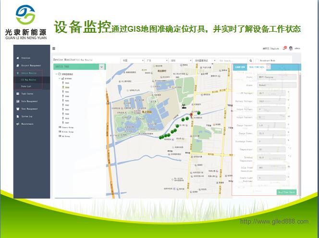Open Maintenance in sidebar
319x238 pixels.
tap(27, 124)
